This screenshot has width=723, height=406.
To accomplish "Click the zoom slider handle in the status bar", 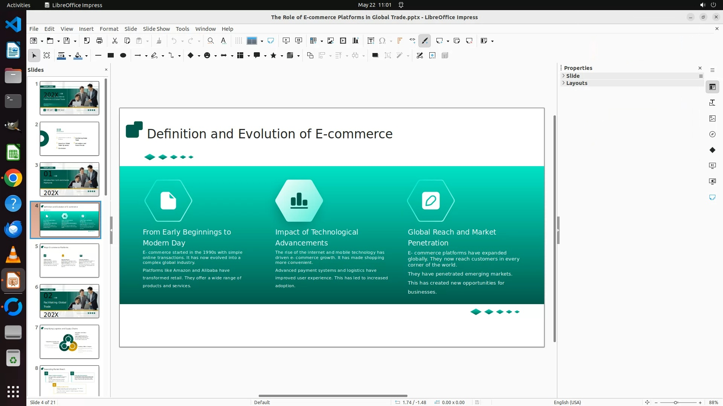I will (676, 402).
